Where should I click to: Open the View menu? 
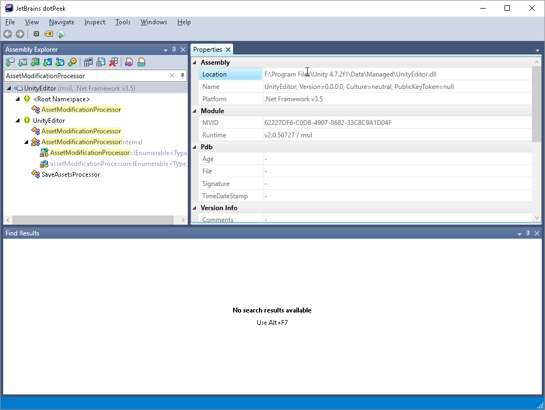coord(32,22)
